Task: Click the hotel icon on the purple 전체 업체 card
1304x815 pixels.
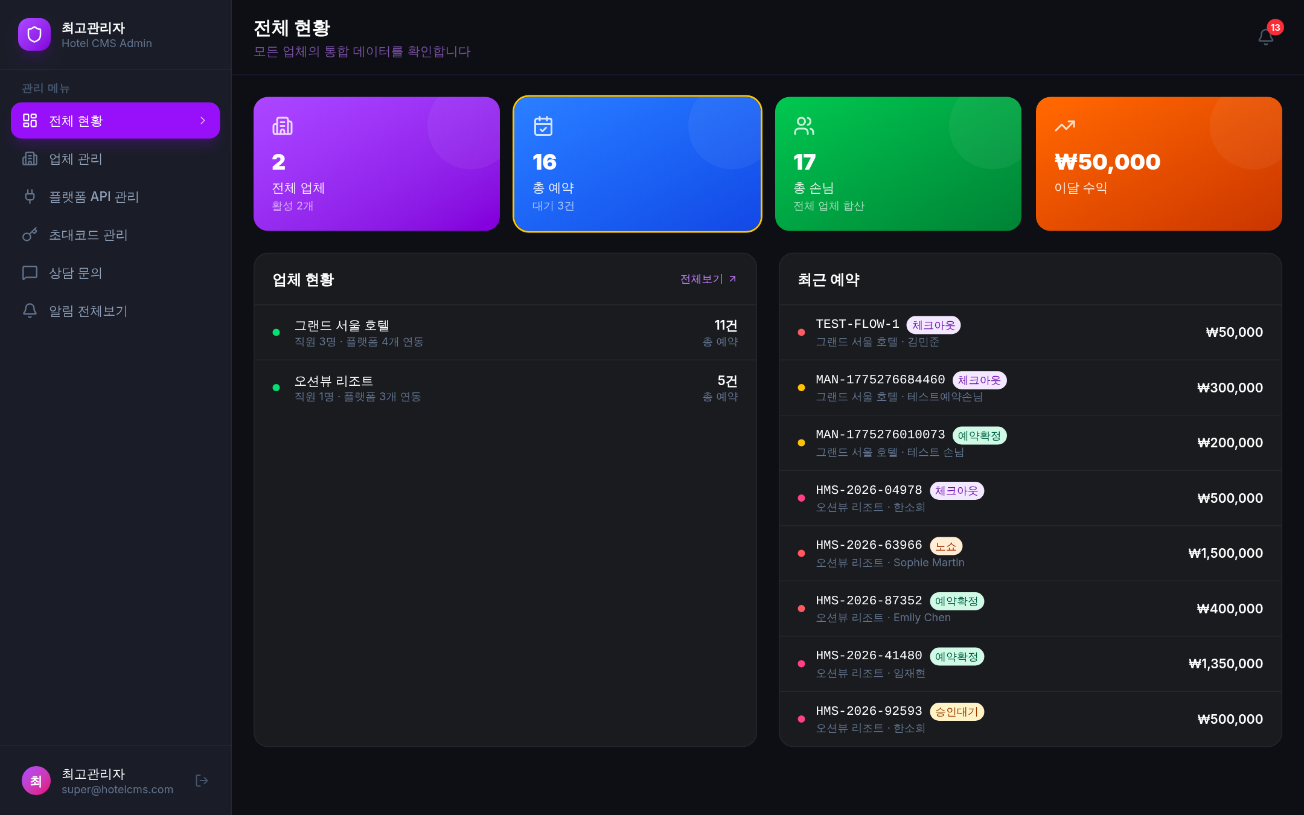Action: click(283, 126)
